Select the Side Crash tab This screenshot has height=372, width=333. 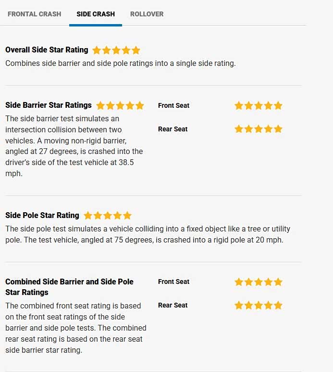(96, 14)
